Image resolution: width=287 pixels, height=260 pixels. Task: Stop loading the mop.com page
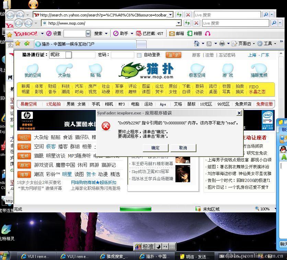point(196,23)
